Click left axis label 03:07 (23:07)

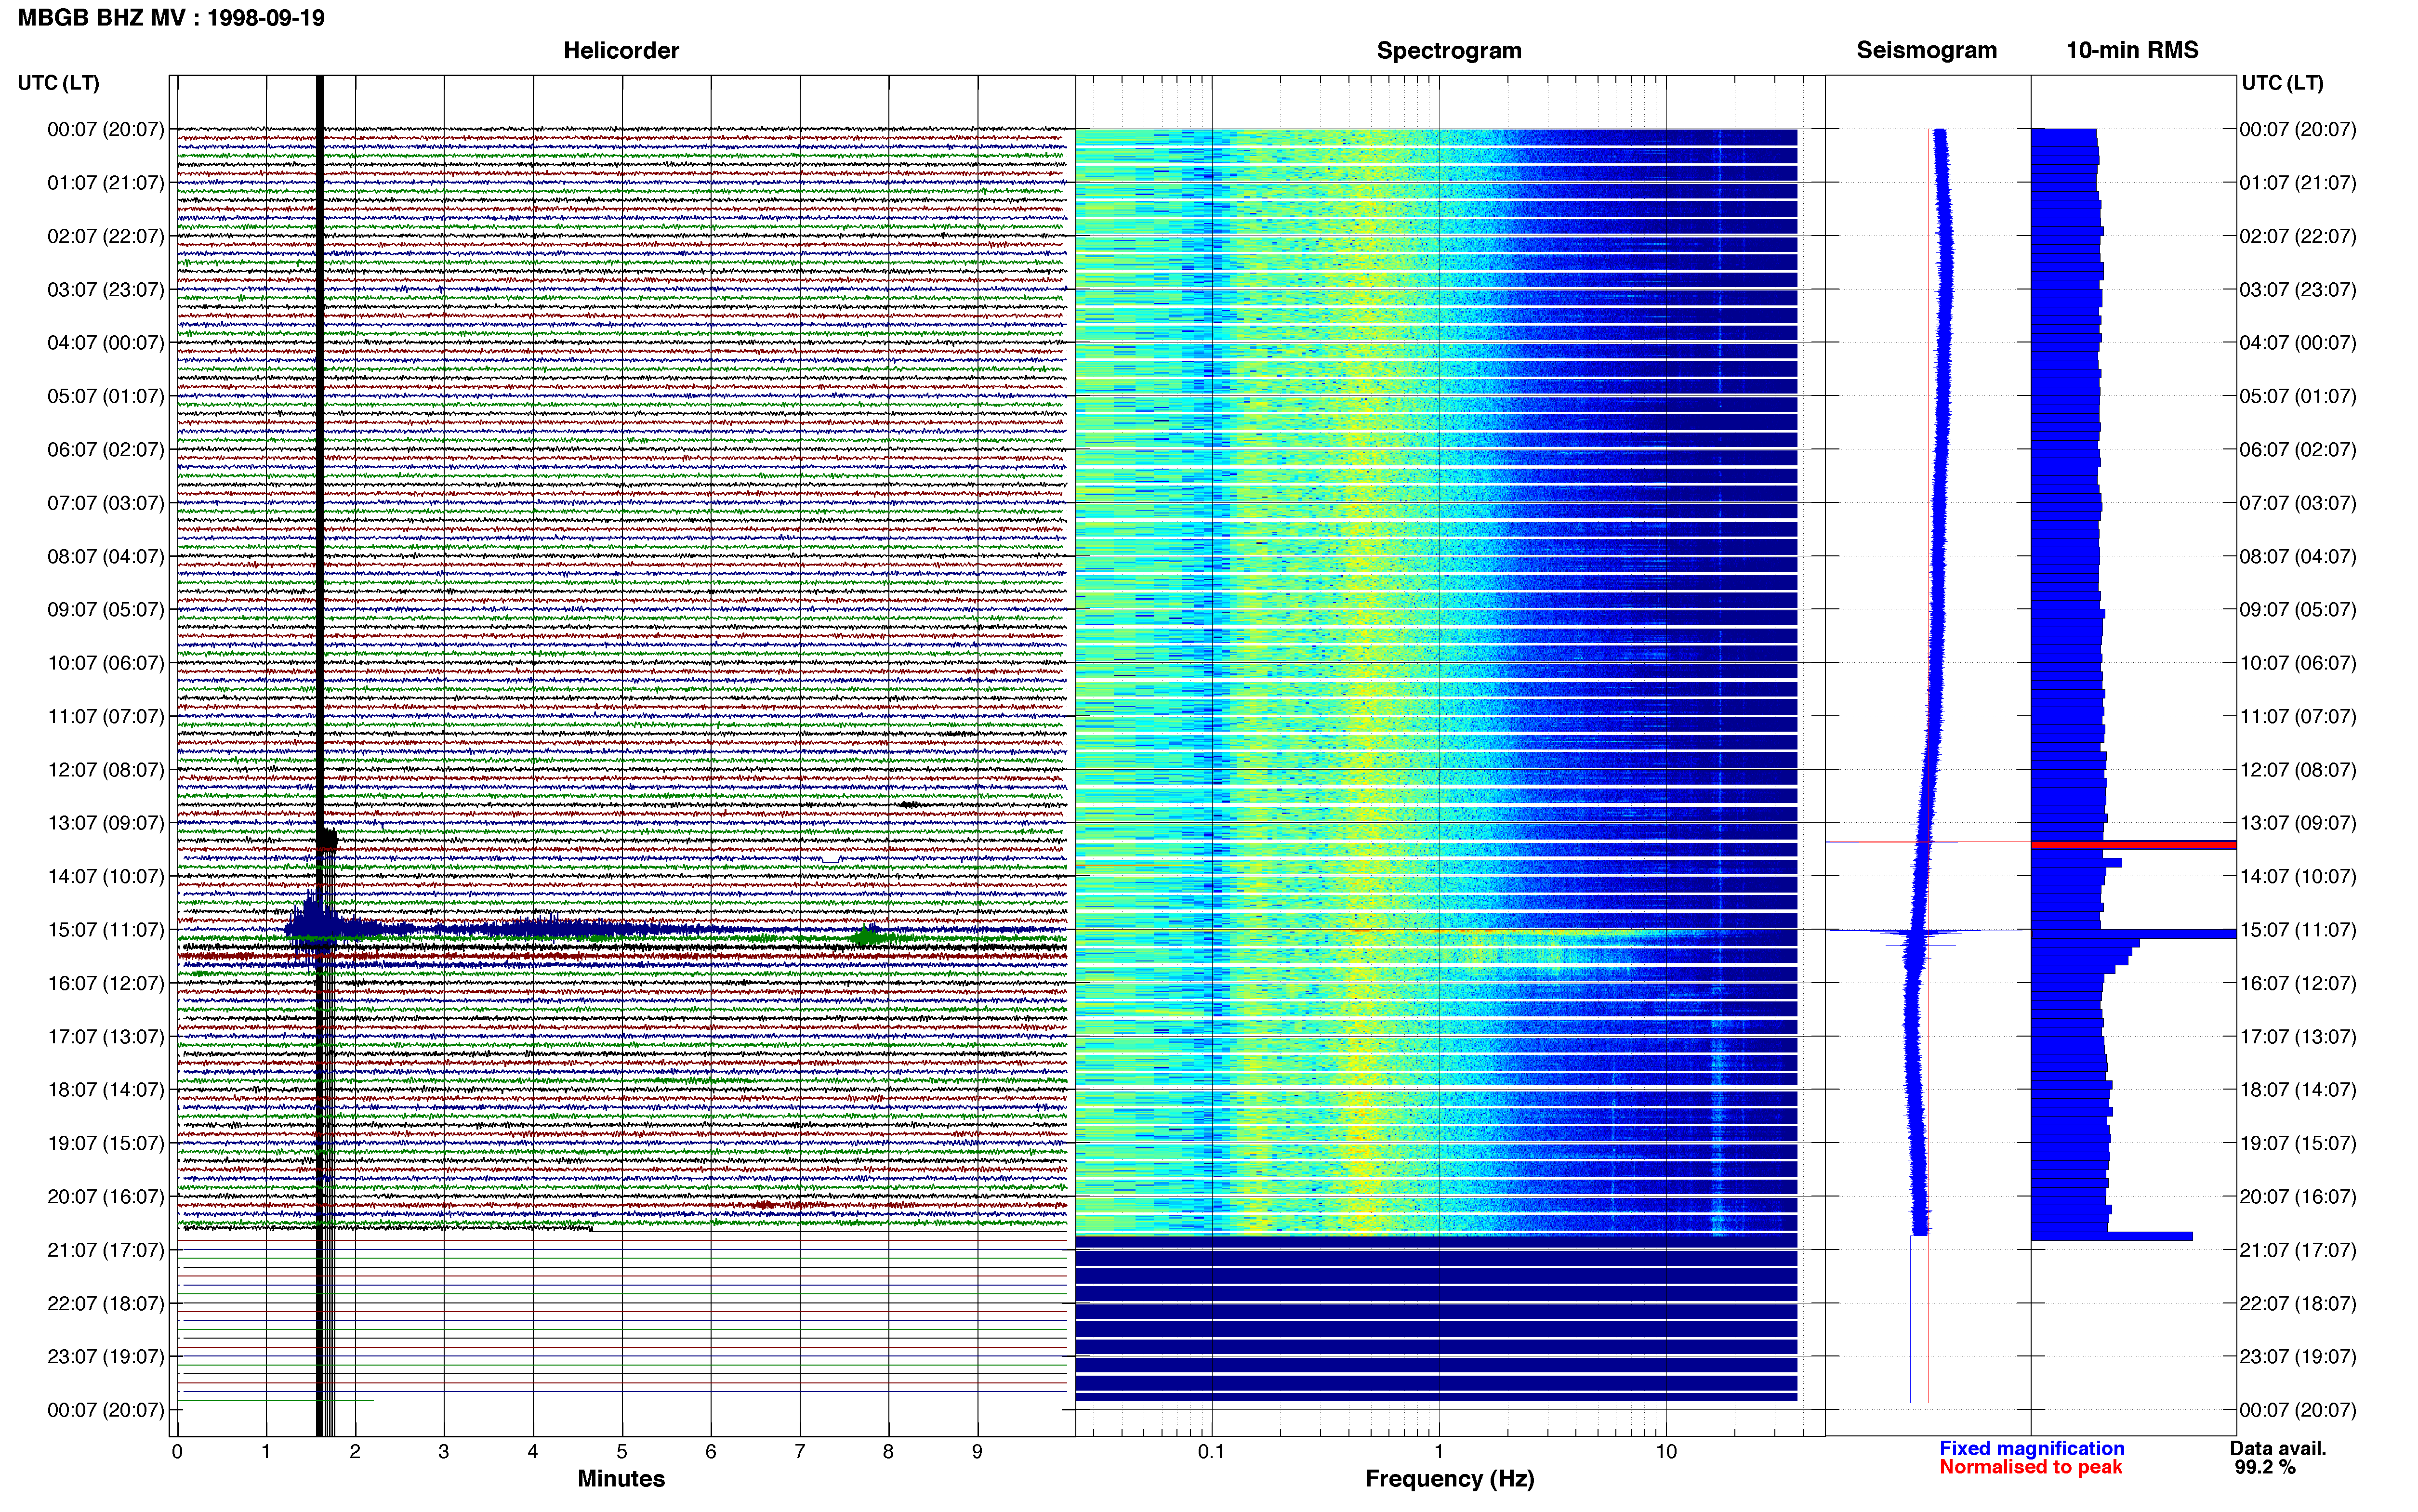106,290
